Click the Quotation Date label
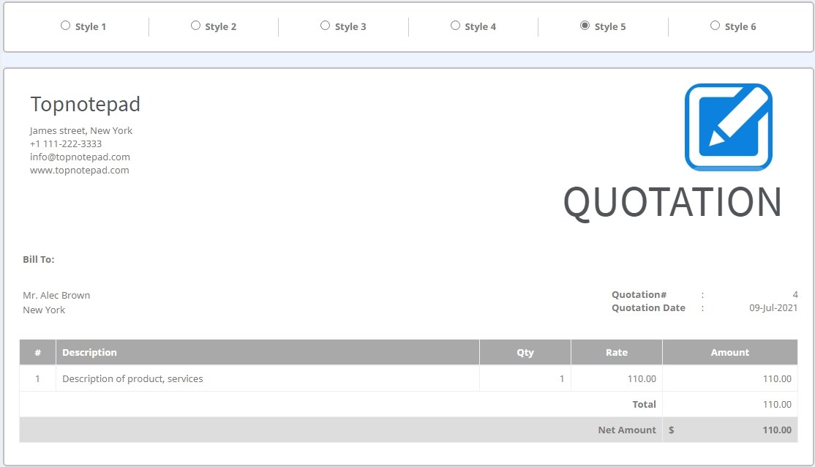This screenshot has width=815, height=467. (x=648, y=308)
